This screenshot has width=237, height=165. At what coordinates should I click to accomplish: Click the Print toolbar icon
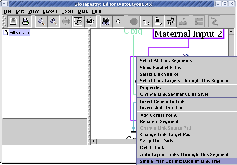coord(26,21)
